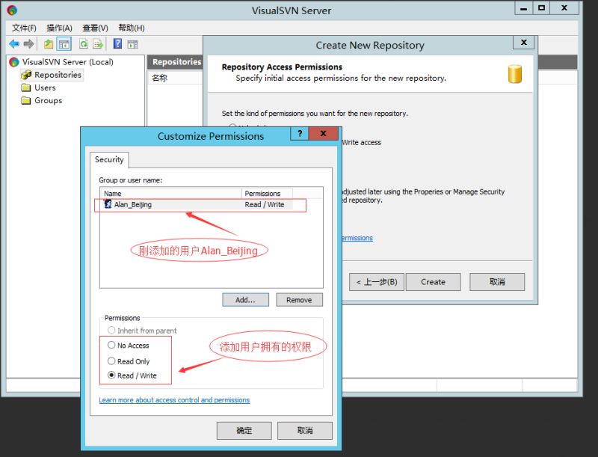Open the 操作(A) menu
The height and width of the screenshot is (457, 598).
point(59,28)
